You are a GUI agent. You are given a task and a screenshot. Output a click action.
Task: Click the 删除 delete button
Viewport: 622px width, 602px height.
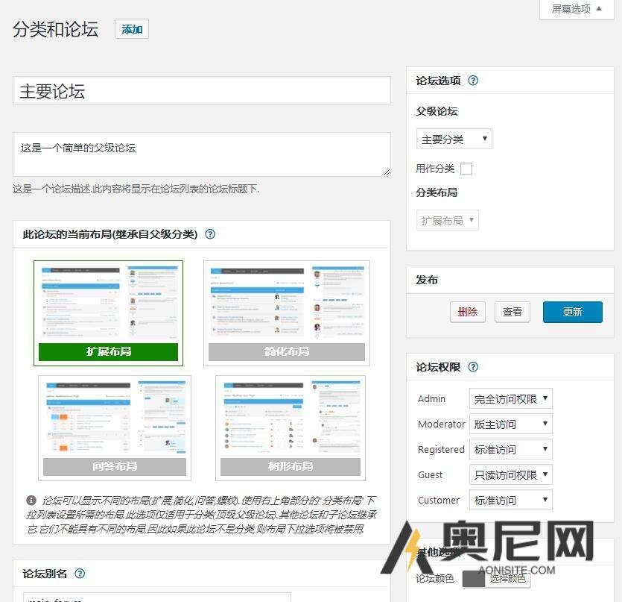(467, 312)
